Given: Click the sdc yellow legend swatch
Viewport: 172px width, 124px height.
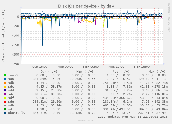Looking at the screenshot, I should [x=5, y=87].
